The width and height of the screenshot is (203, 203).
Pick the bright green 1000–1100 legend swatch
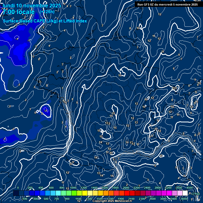[x=74, y=193]
